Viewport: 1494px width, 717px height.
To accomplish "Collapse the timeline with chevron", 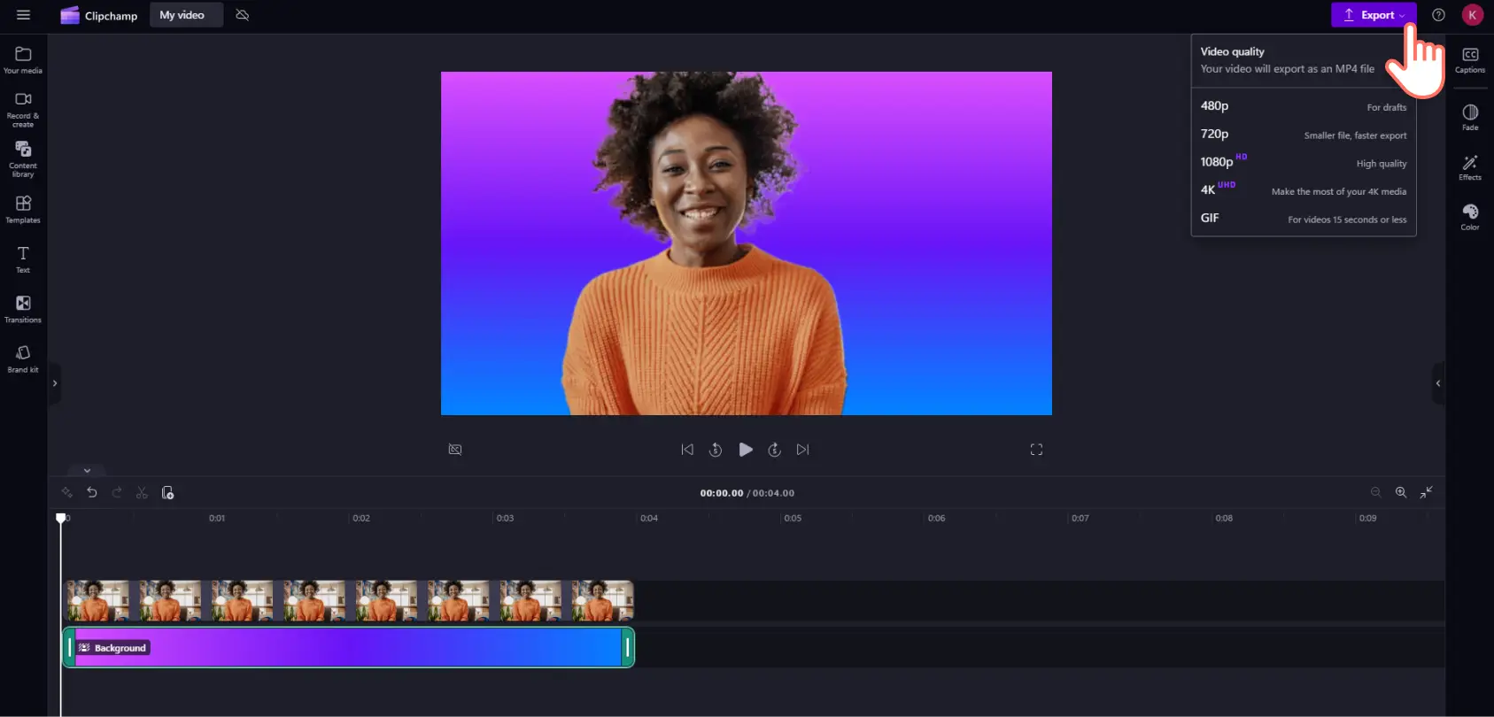I will click(87, 470).
